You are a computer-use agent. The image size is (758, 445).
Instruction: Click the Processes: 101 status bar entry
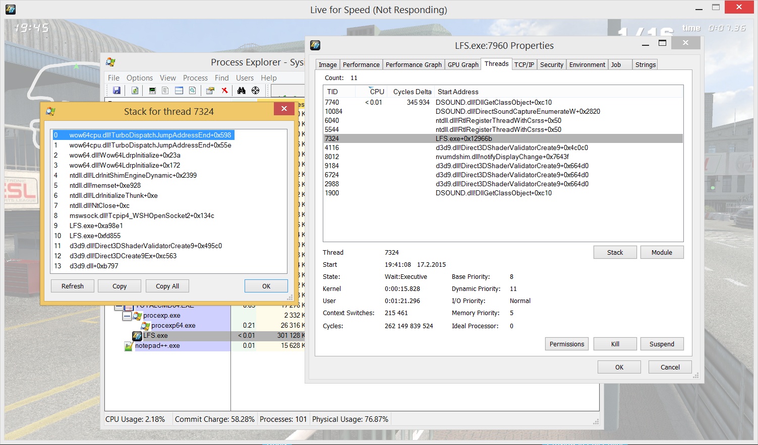tap(283, 419)
